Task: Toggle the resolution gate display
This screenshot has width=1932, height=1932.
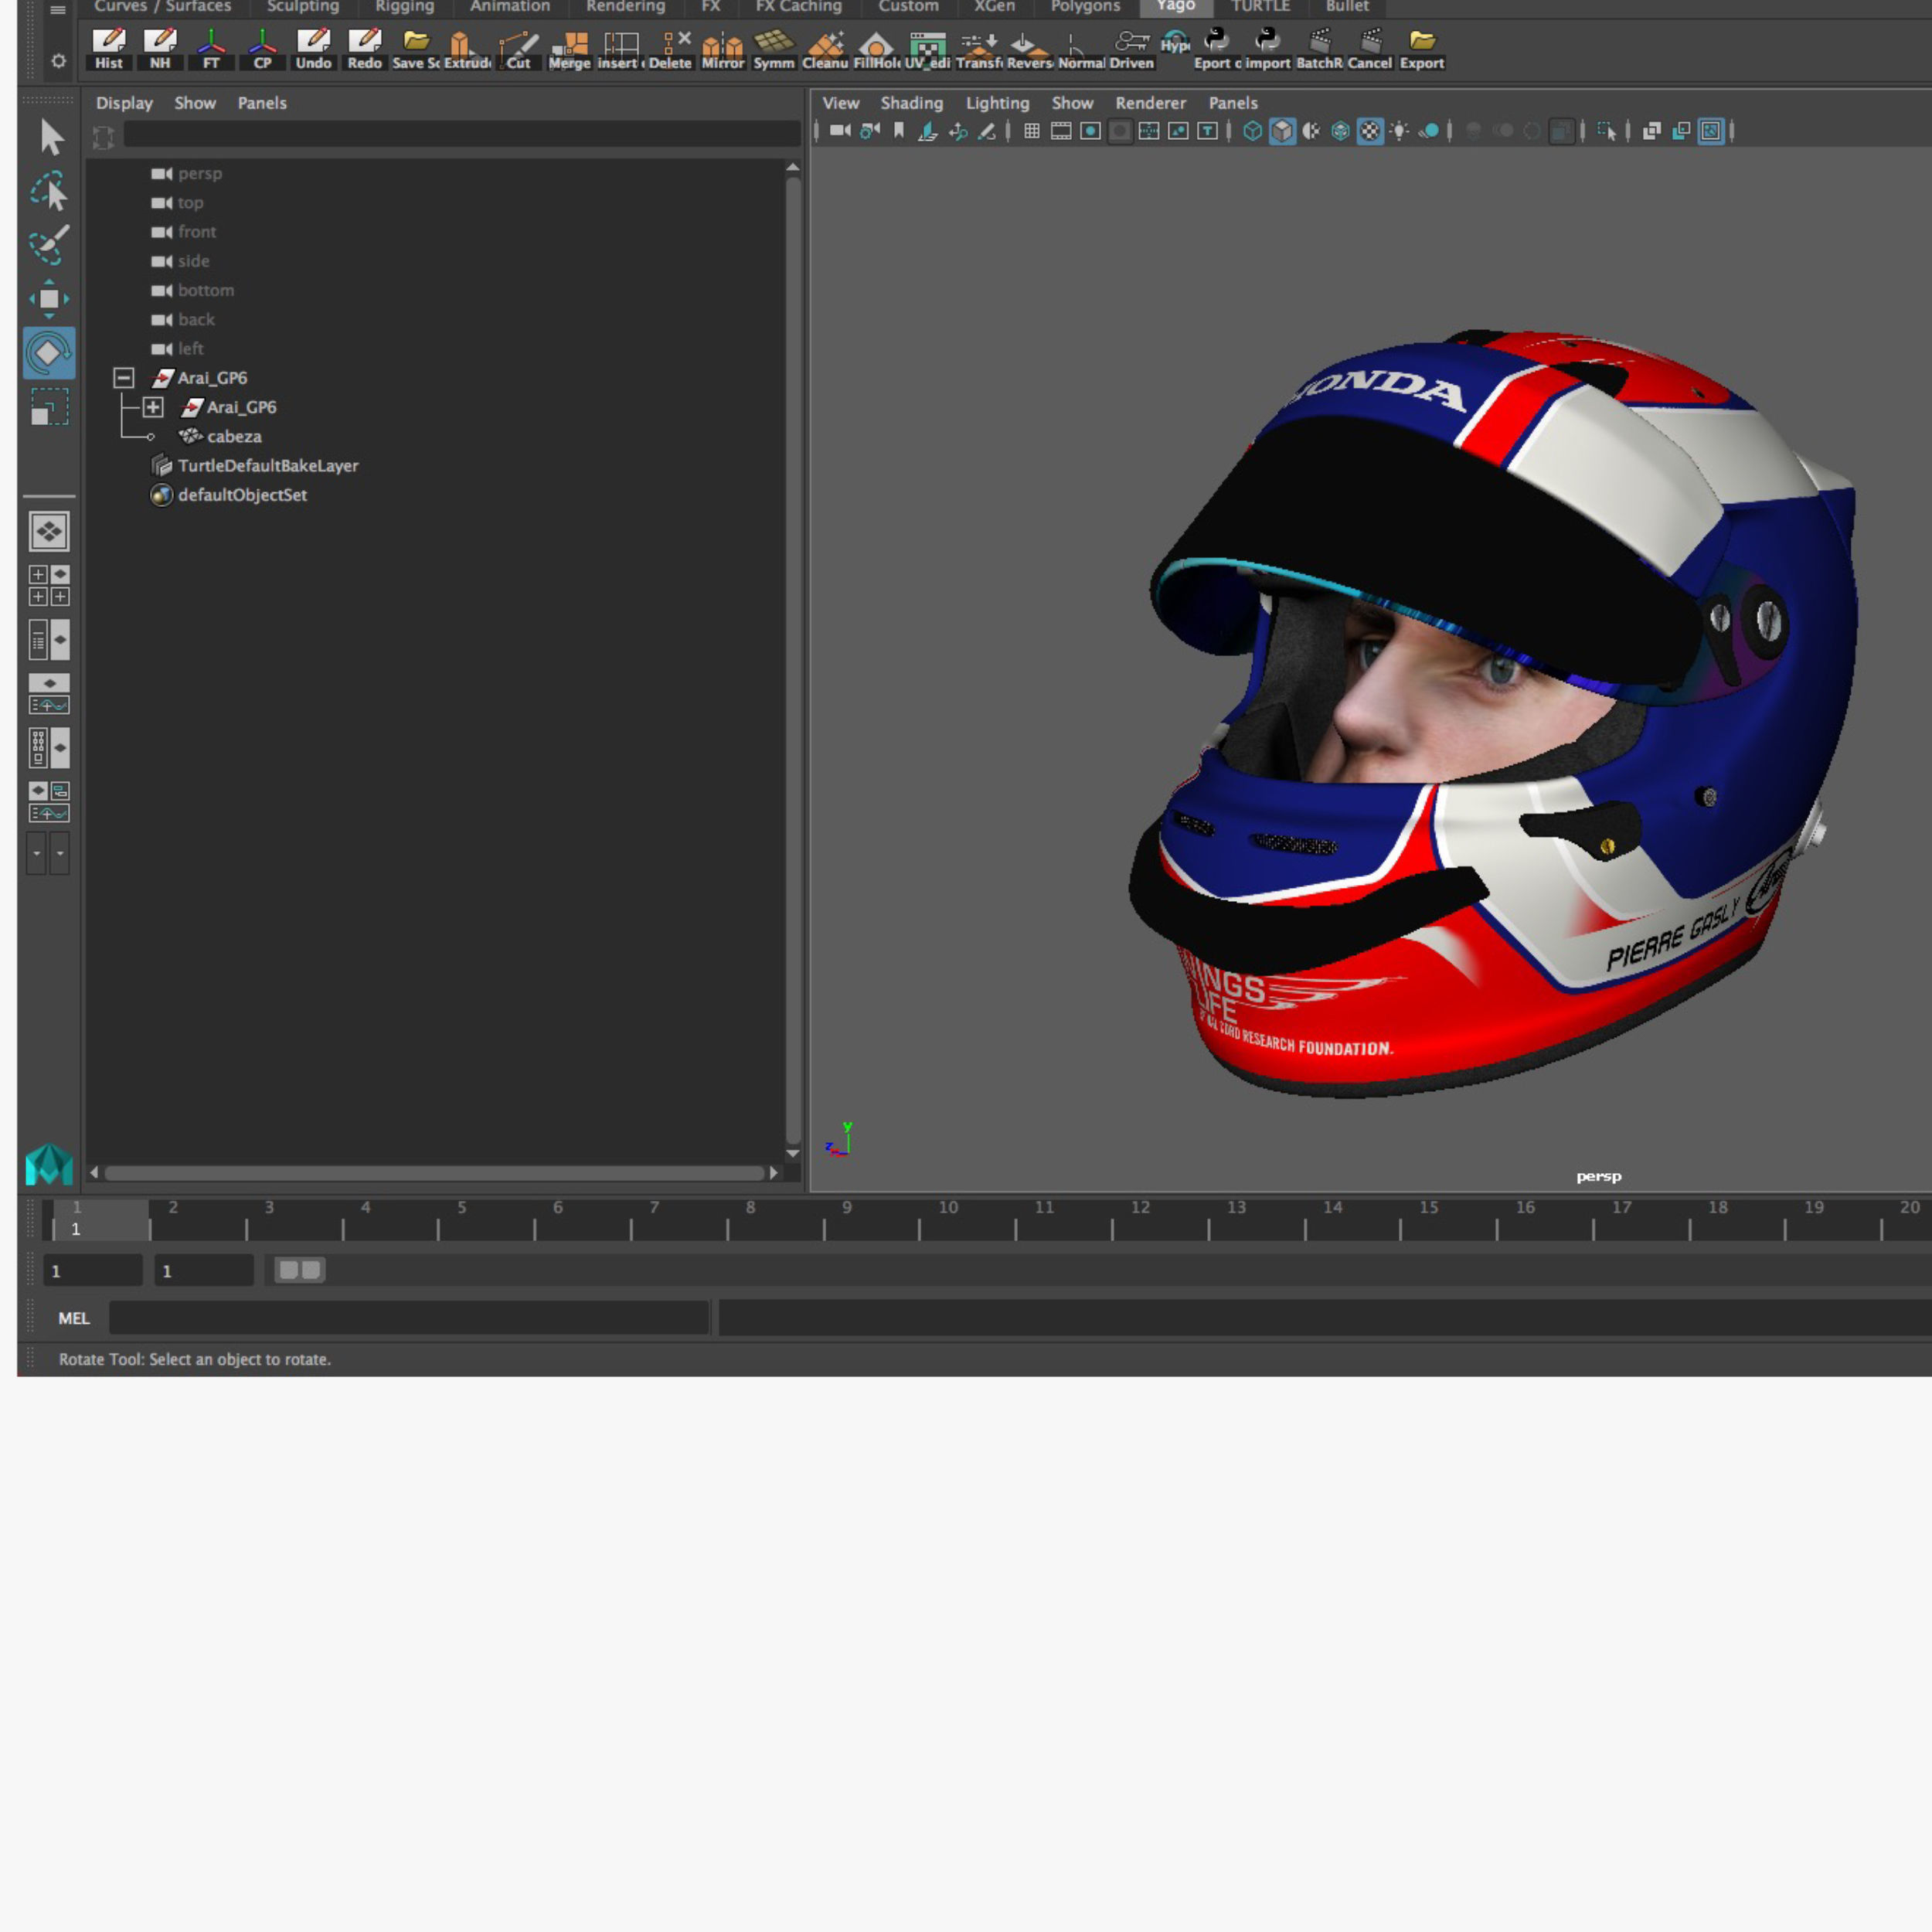Action: click(1091, 131)
